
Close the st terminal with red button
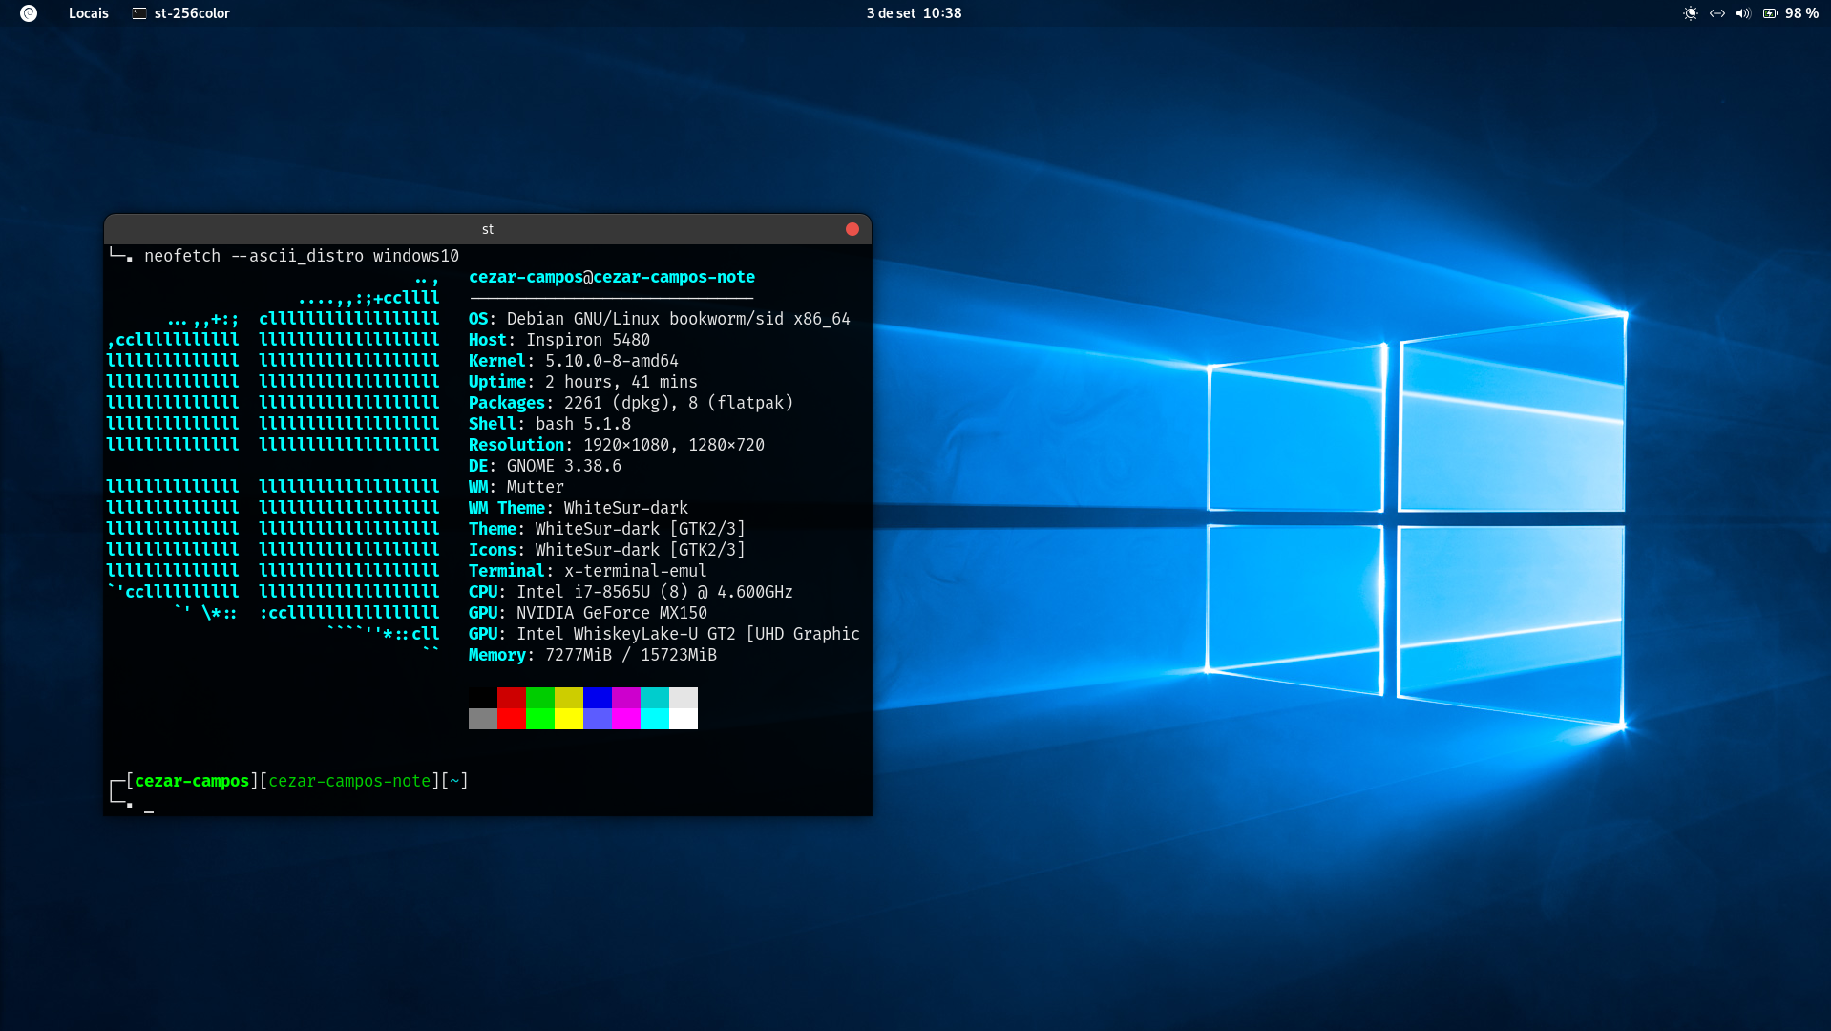852,229
